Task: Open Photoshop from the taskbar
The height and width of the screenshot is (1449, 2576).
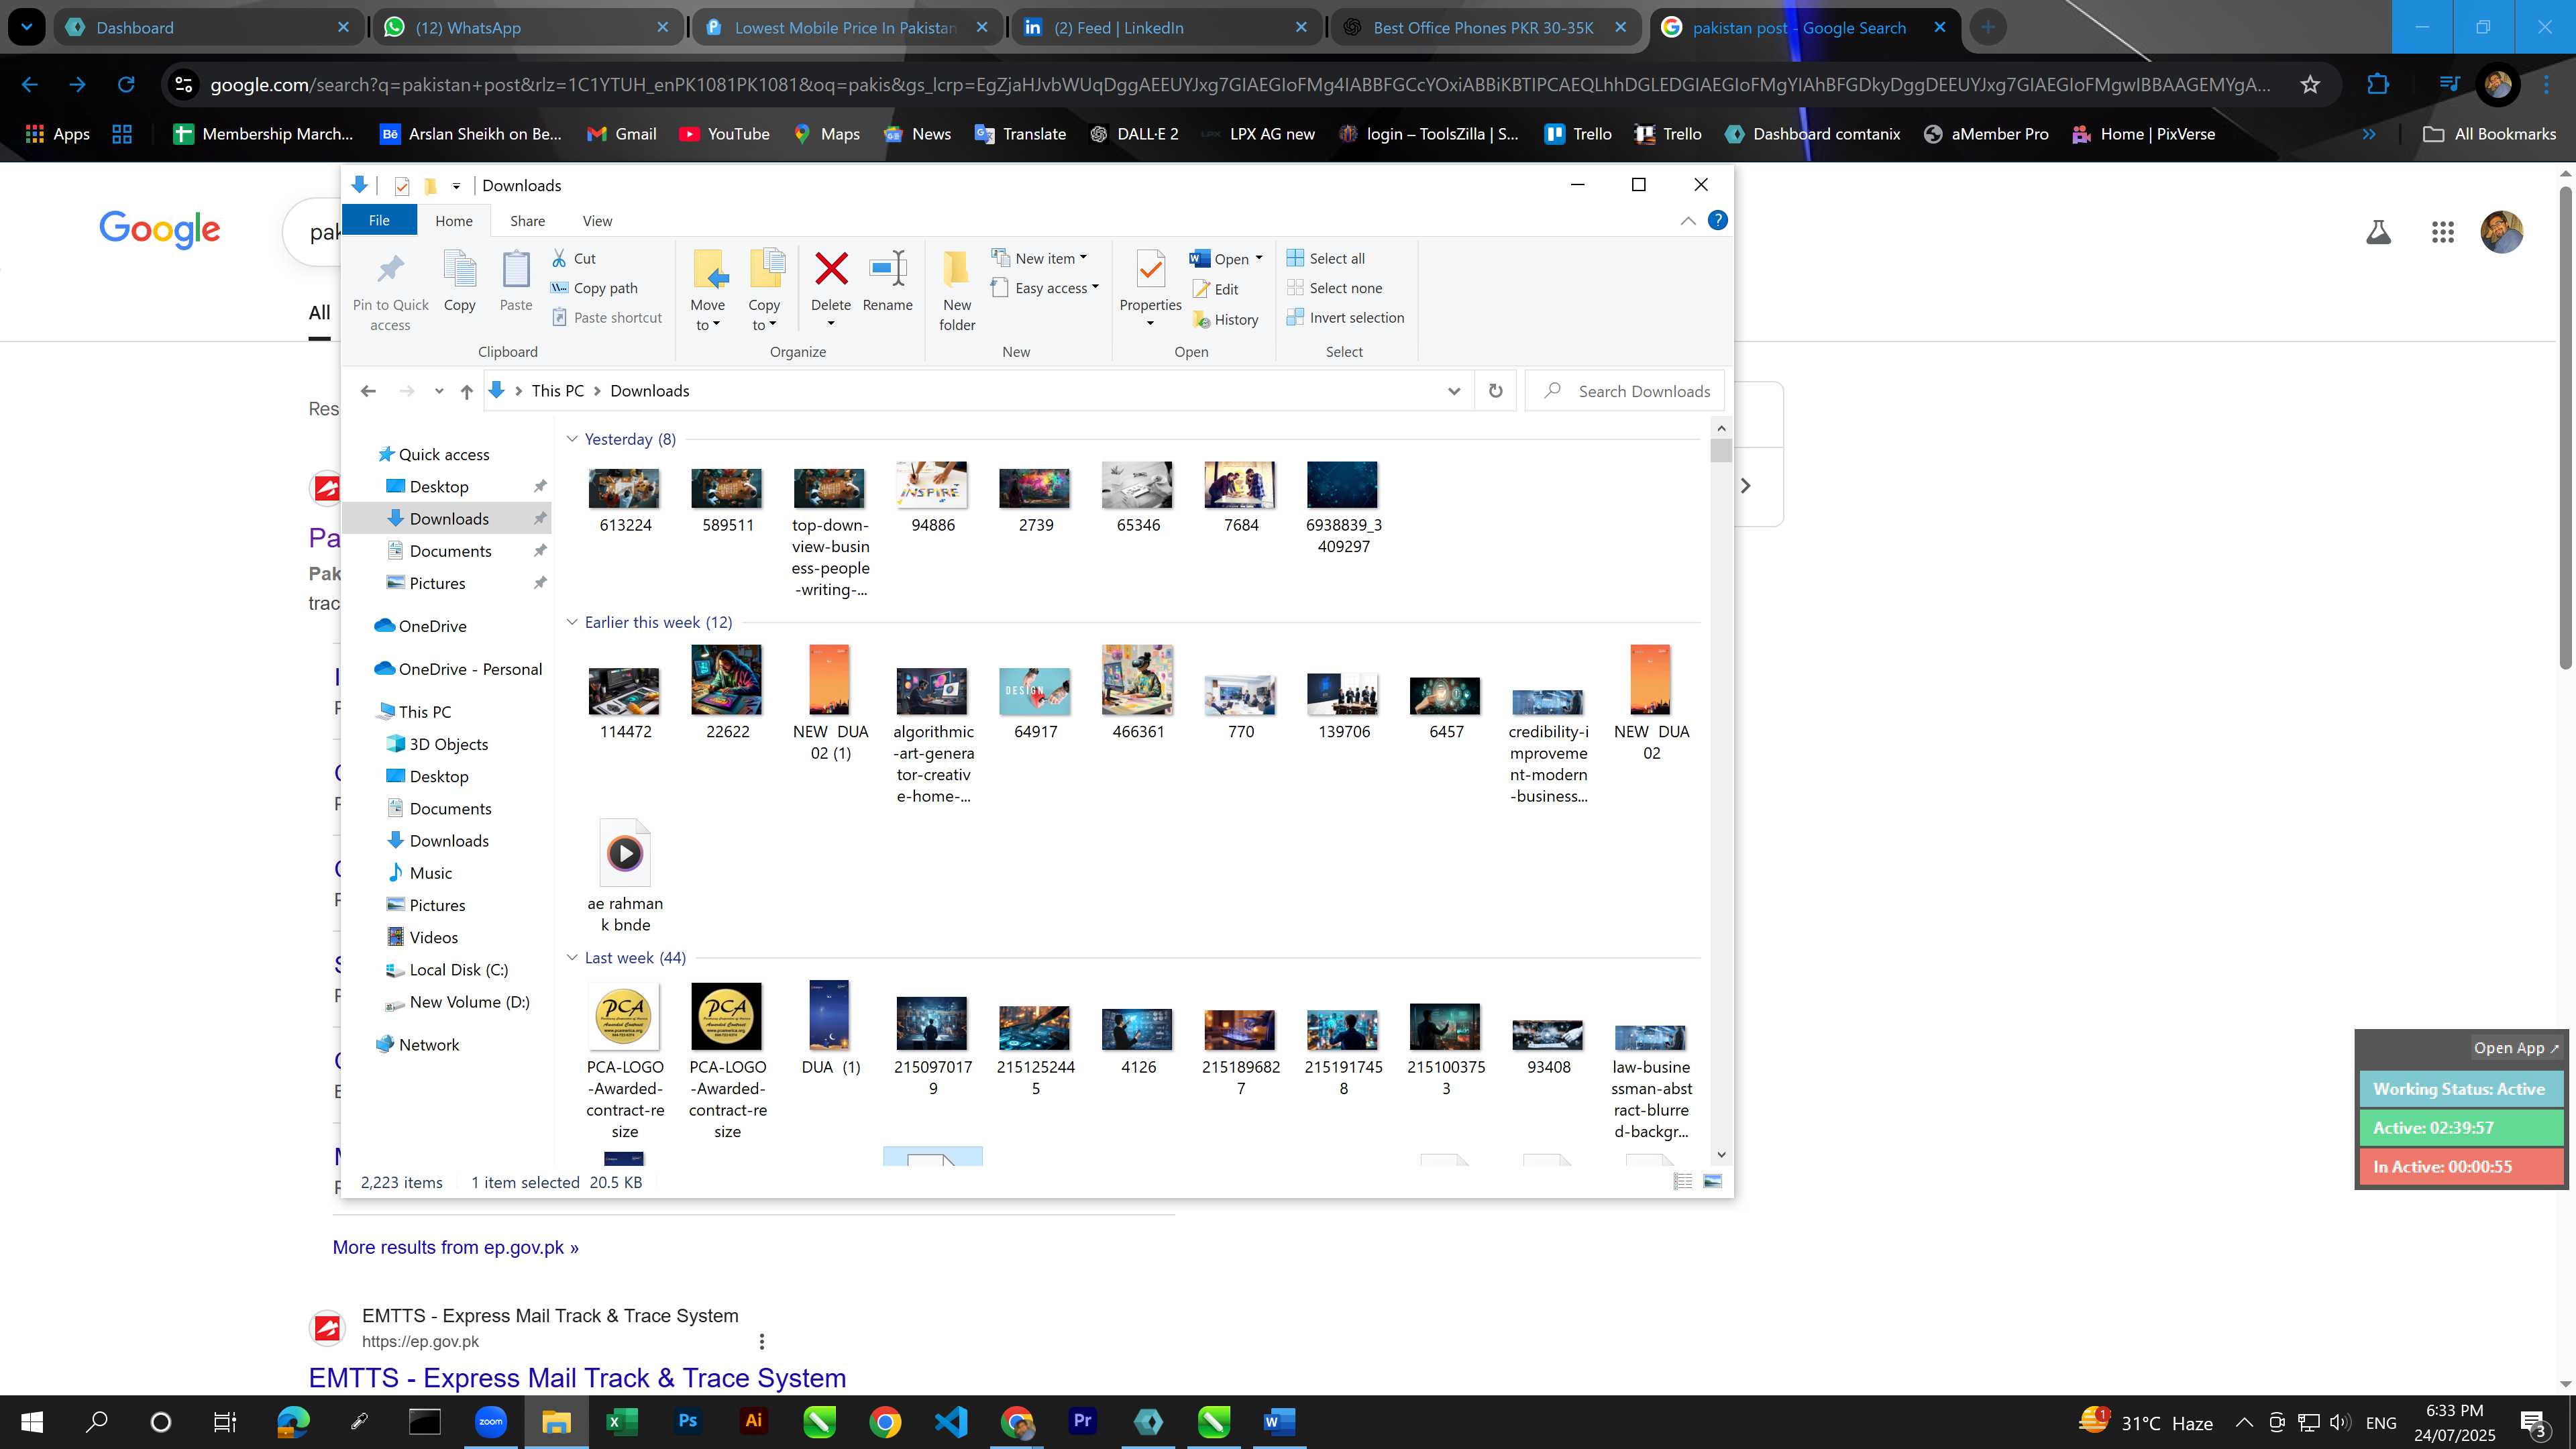Action: (687, 1421)
